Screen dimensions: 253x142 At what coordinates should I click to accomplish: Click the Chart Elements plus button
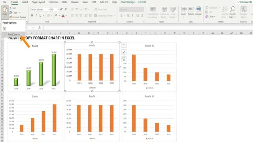124,45
